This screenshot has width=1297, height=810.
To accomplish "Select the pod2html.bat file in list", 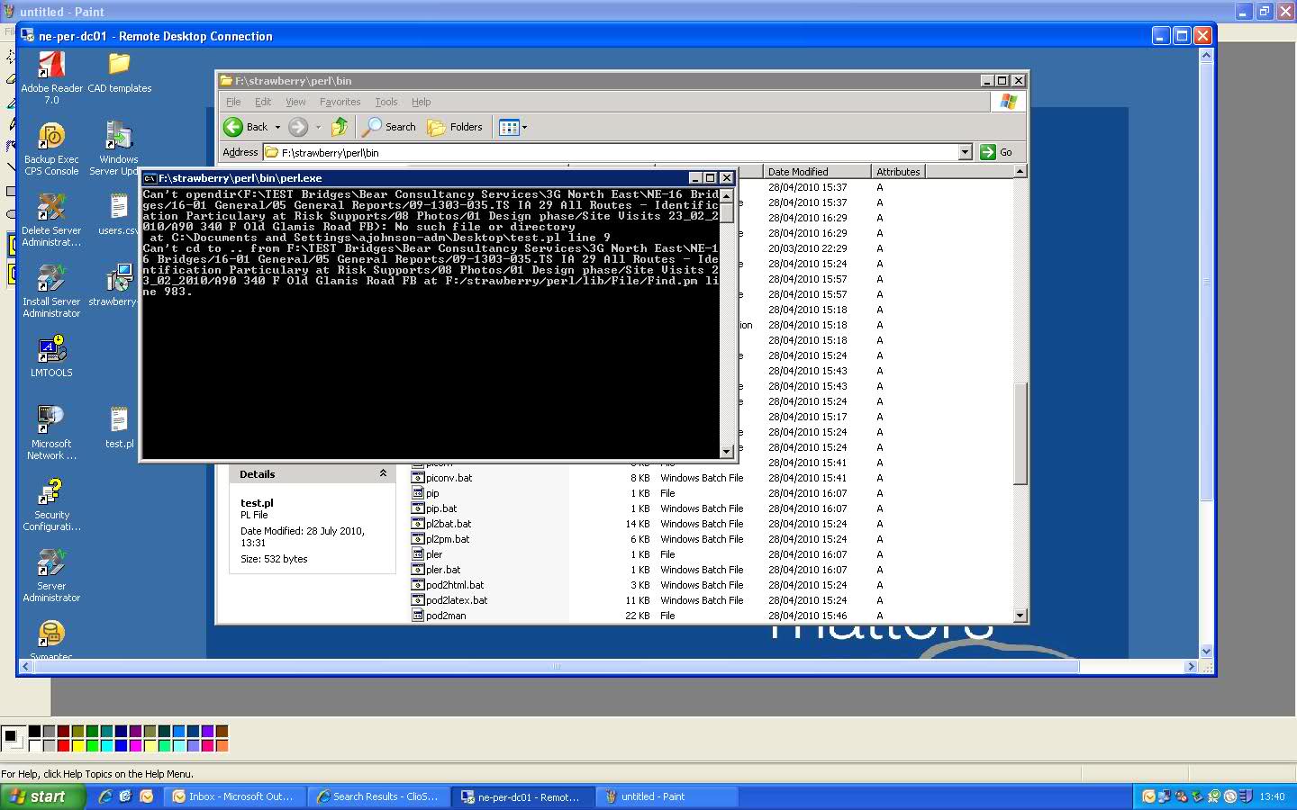I will [x=455, y=585].
